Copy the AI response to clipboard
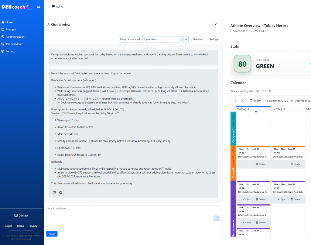 [54, 192]
